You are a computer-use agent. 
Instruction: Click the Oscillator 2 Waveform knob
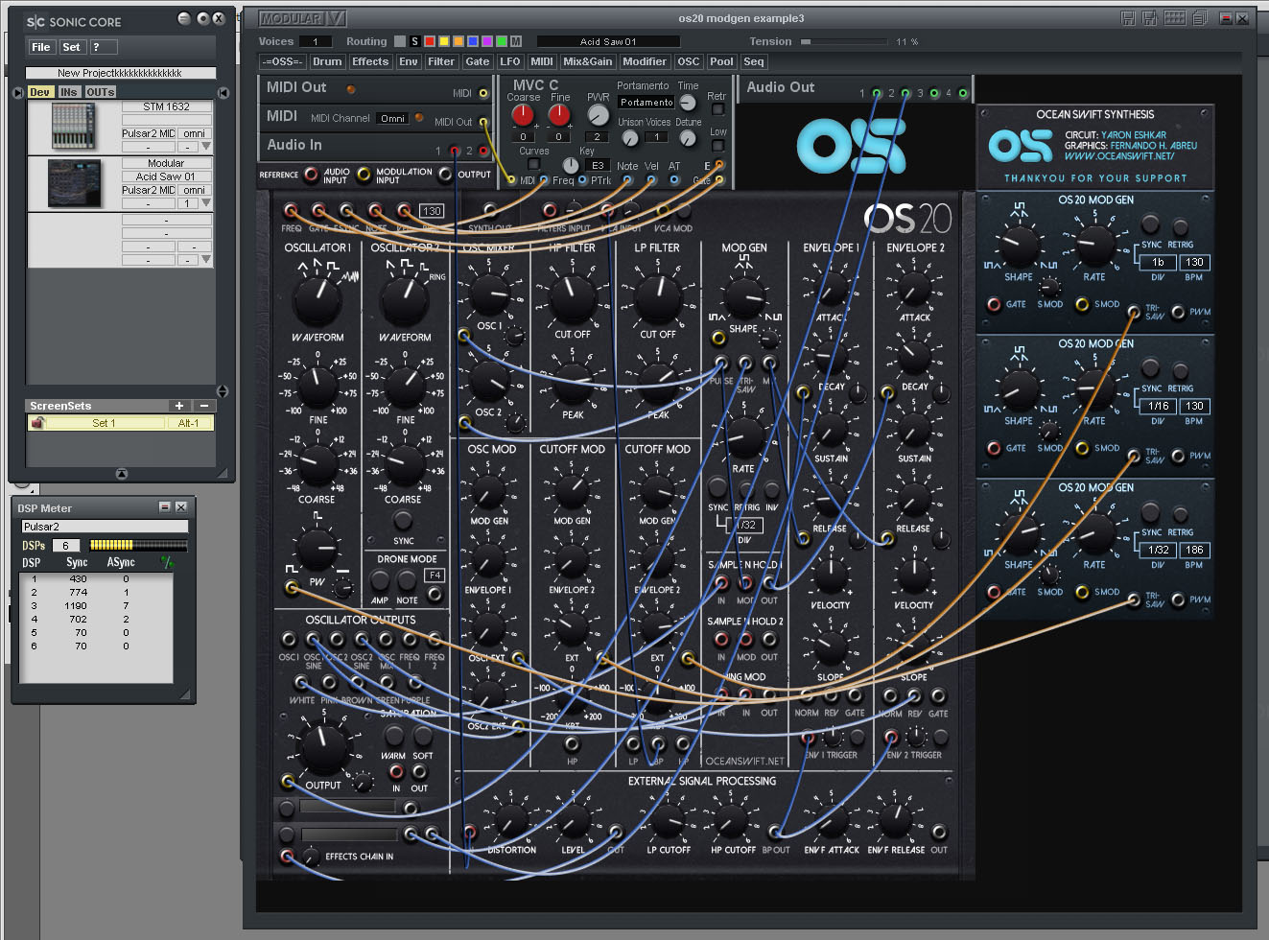pos(405,300)
